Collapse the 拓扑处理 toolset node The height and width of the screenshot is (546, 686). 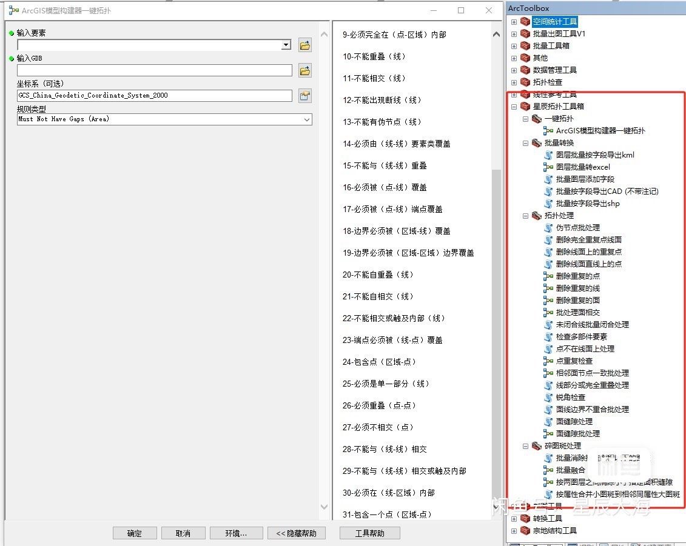[x=525, y=216]
